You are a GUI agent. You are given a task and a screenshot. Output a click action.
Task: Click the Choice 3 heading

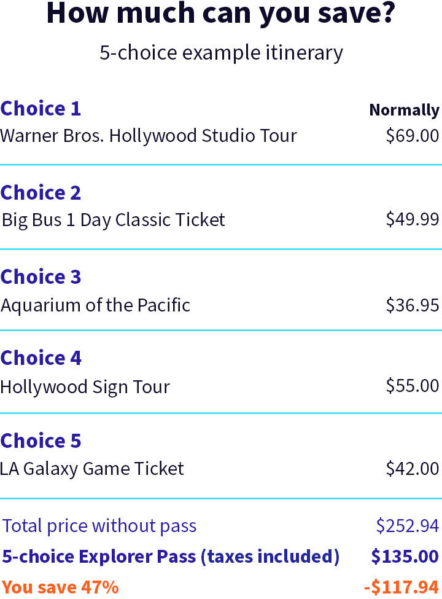point(41,276)
